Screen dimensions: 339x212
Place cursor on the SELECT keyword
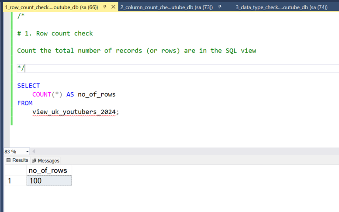28,86
